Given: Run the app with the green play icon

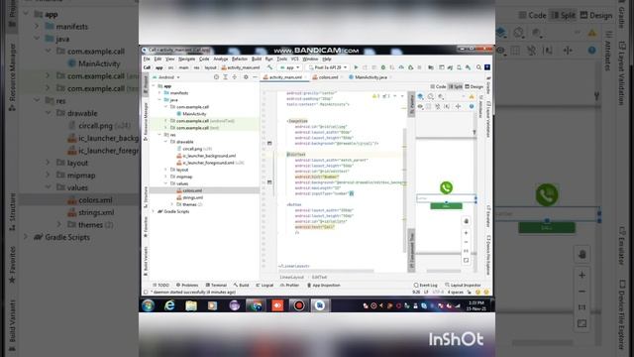Looking at the screenshot, I should (x=356, y=67).
